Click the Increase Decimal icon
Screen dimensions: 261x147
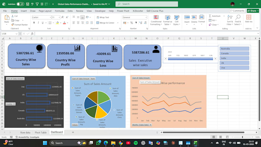point(140,23)
